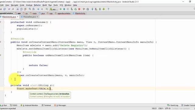This screenshot has width=195, height=110.
Task: Collapse the onCreateContextMenu method fold marker
Action: point(4,42)
